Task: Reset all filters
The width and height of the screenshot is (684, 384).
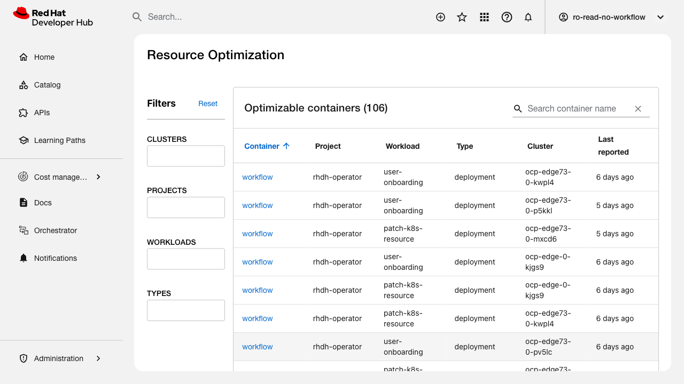Action: (208, 103)
